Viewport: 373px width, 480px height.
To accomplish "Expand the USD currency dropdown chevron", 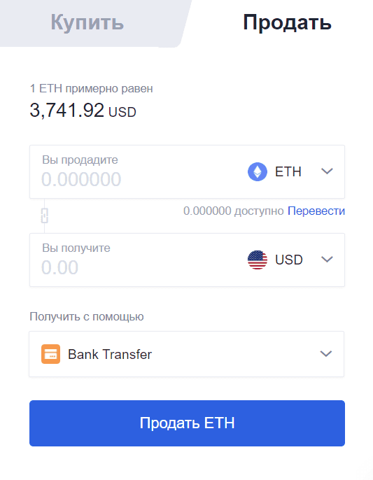I will (x=327, y=260).
